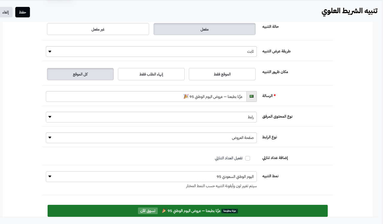Set alert status to غير مفعل
The height and width of the screenshot is (224, 384).
98,29
